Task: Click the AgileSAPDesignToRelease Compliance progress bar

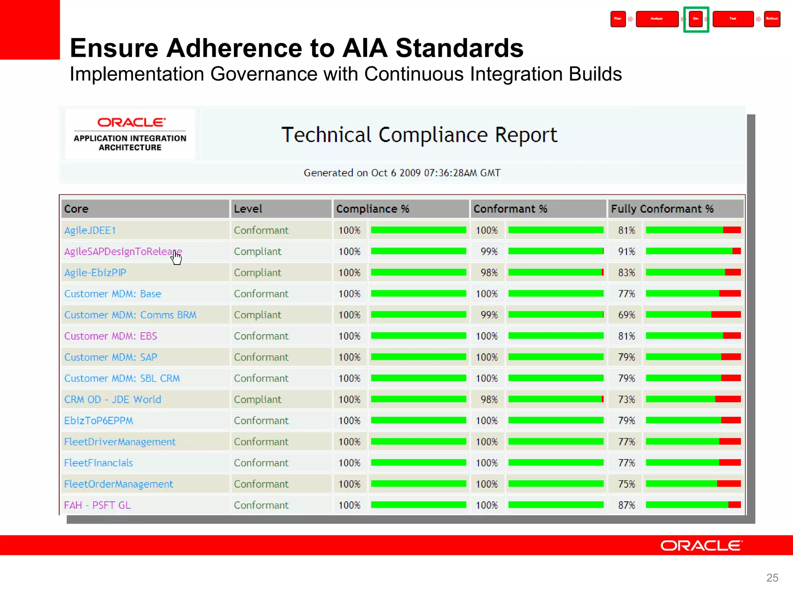Action: (x=419, y=251)
